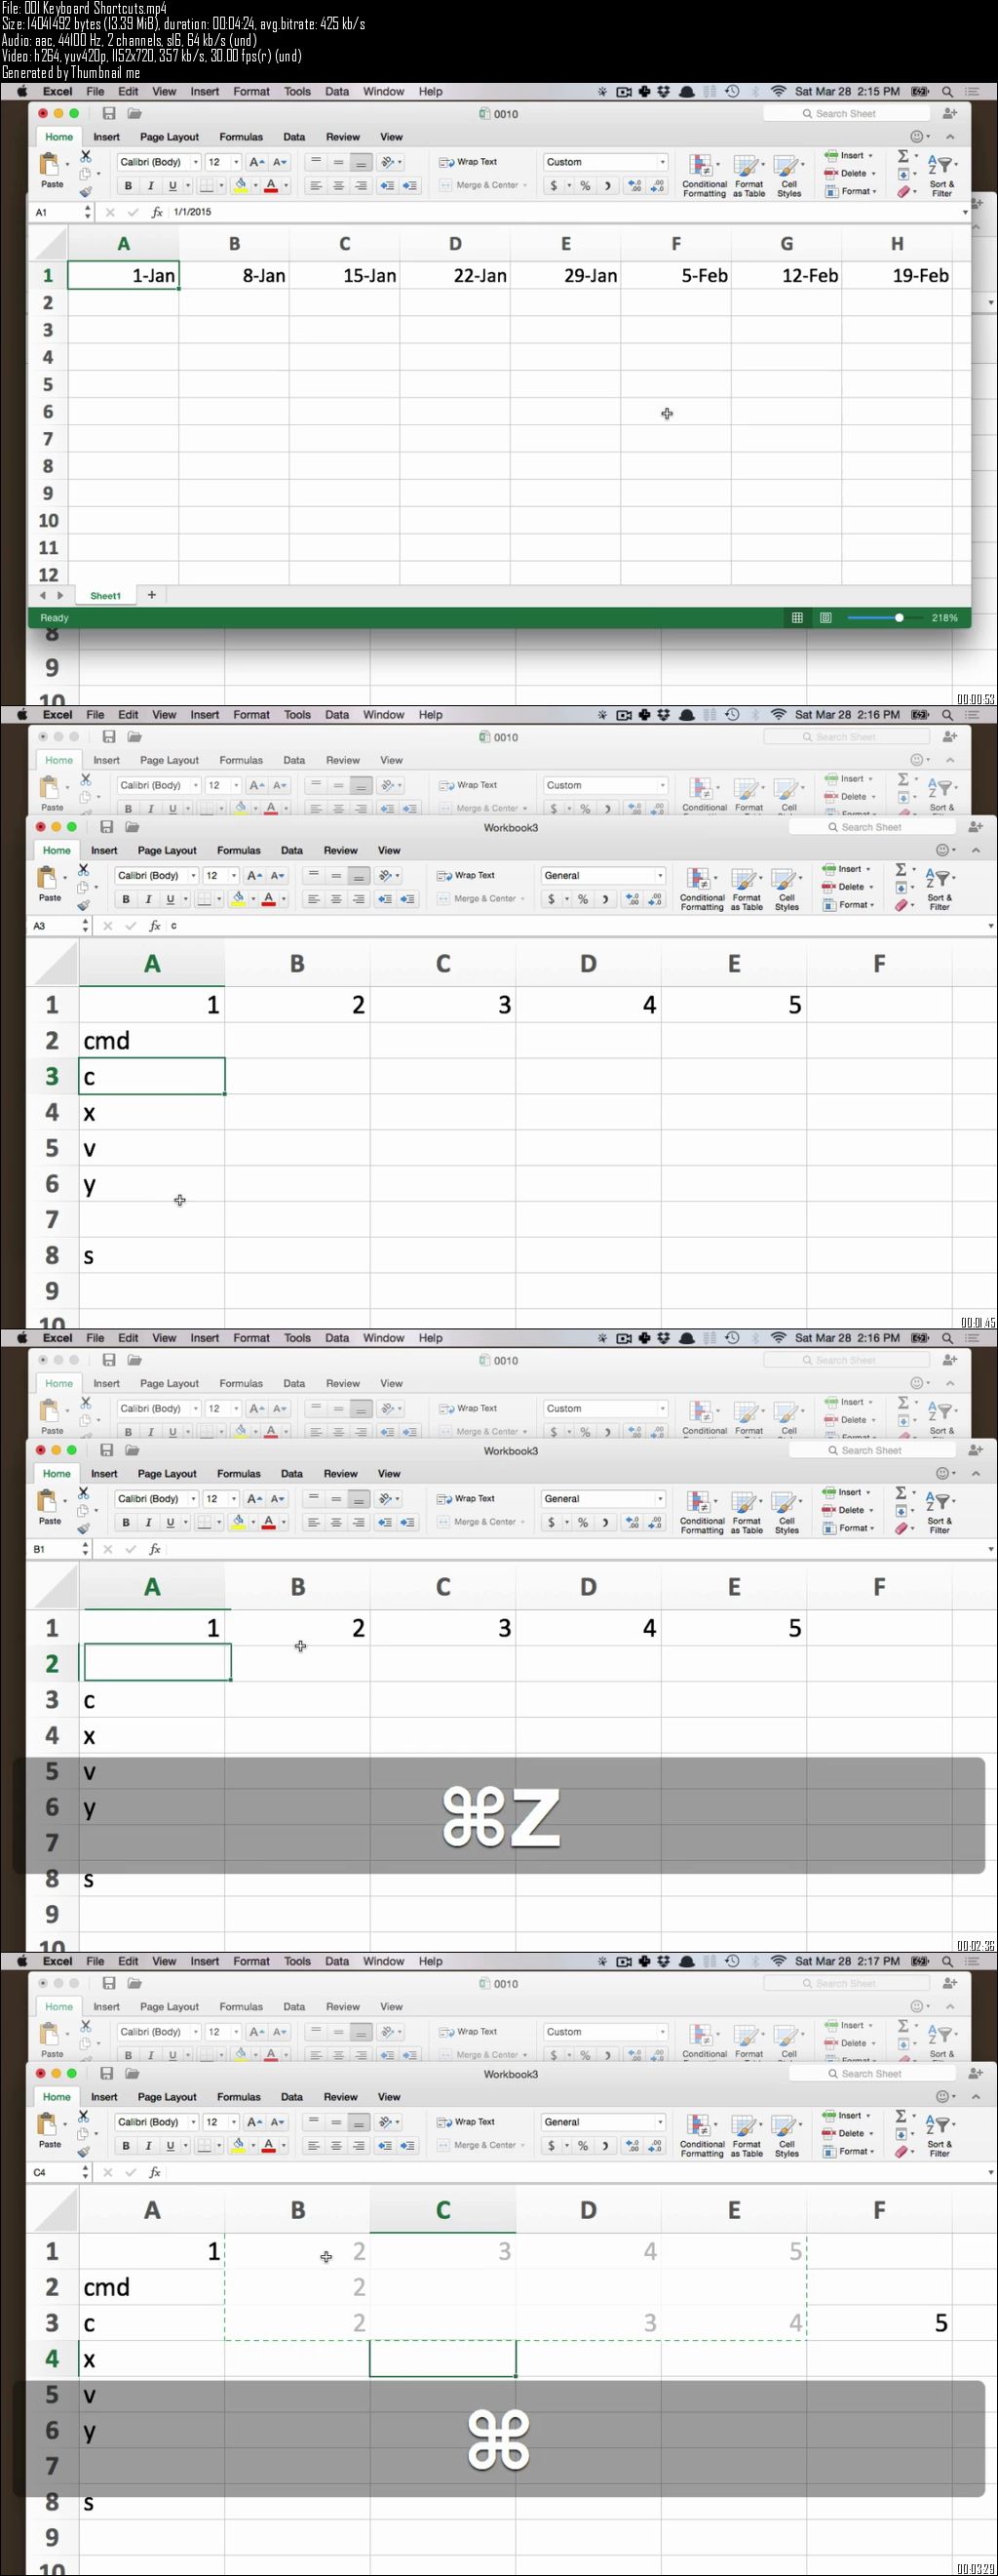
Task: Apply font color A in Workbook3 name box B1
Action: click(268, 1522)
